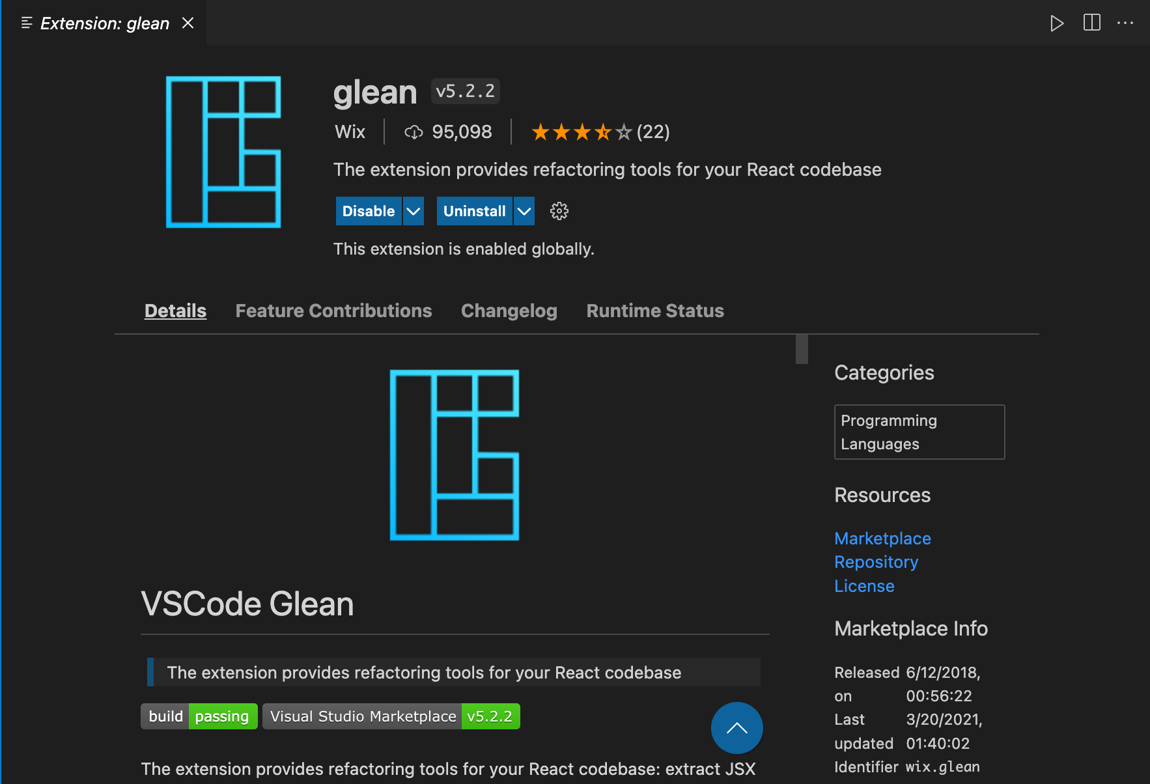This screenshot has height=784, width=1150.
Task: Click the star rating of 22 reviews
Action: [x=600, y=132]
